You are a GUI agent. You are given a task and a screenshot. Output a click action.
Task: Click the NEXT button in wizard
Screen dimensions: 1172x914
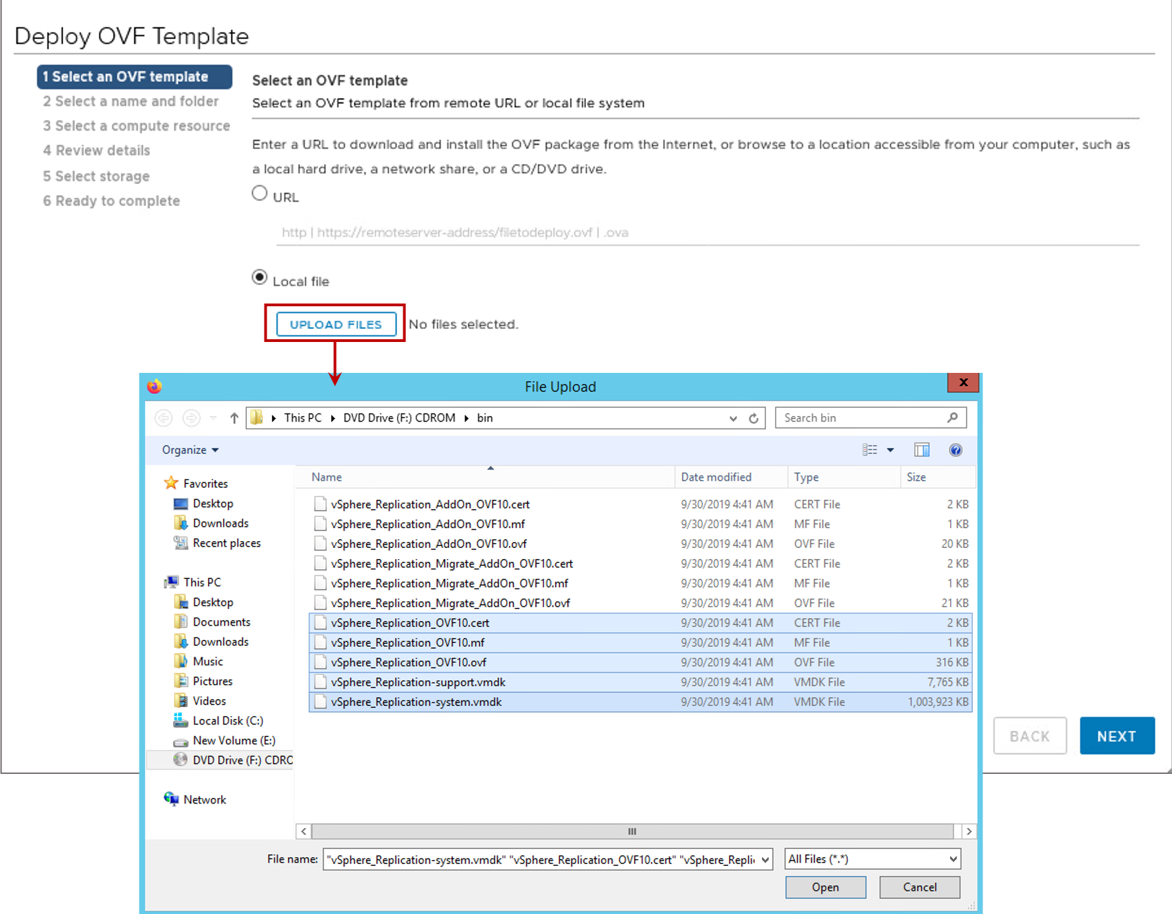(x=1116, y=736)
